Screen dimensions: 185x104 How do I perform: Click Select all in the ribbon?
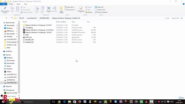click(x=99, y=7)
